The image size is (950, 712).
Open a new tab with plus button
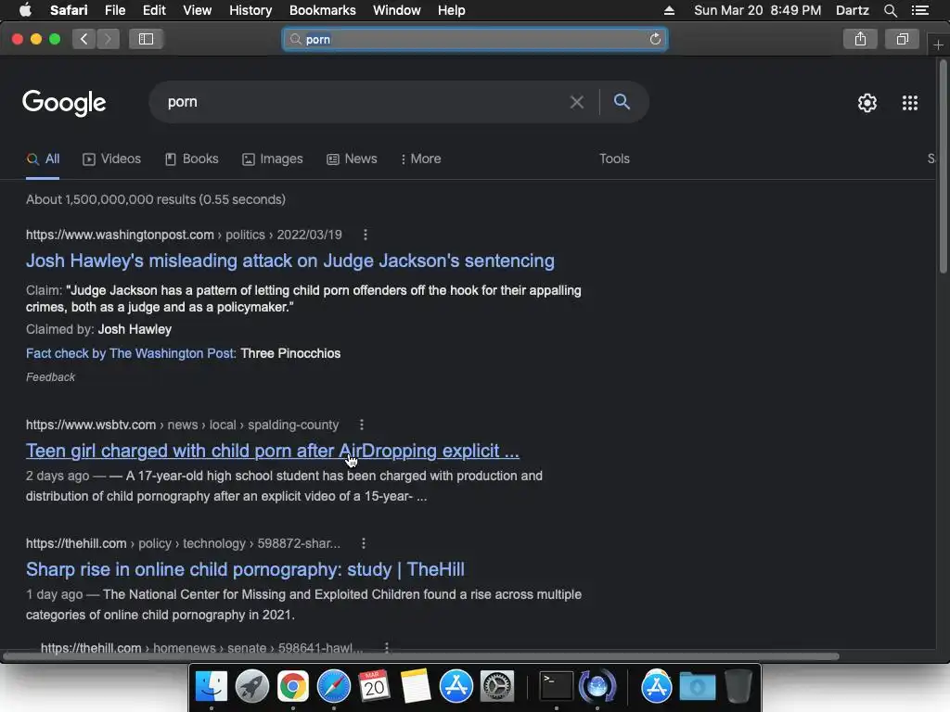tap(938, 45)
